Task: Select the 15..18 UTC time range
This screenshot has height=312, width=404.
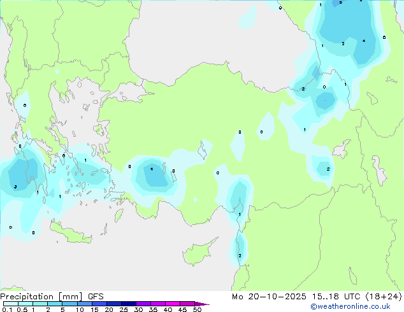Action: click(x=336, y=297)
